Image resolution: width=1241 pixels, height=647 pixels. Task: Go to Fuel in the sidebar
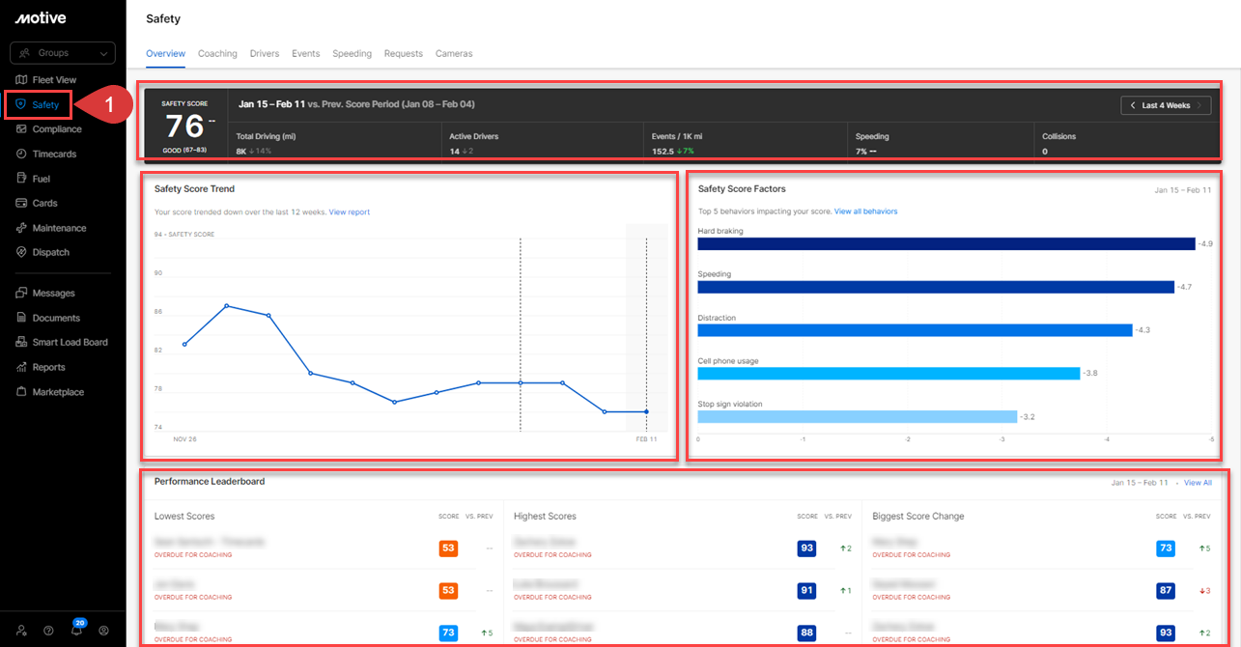coord(41,179)
